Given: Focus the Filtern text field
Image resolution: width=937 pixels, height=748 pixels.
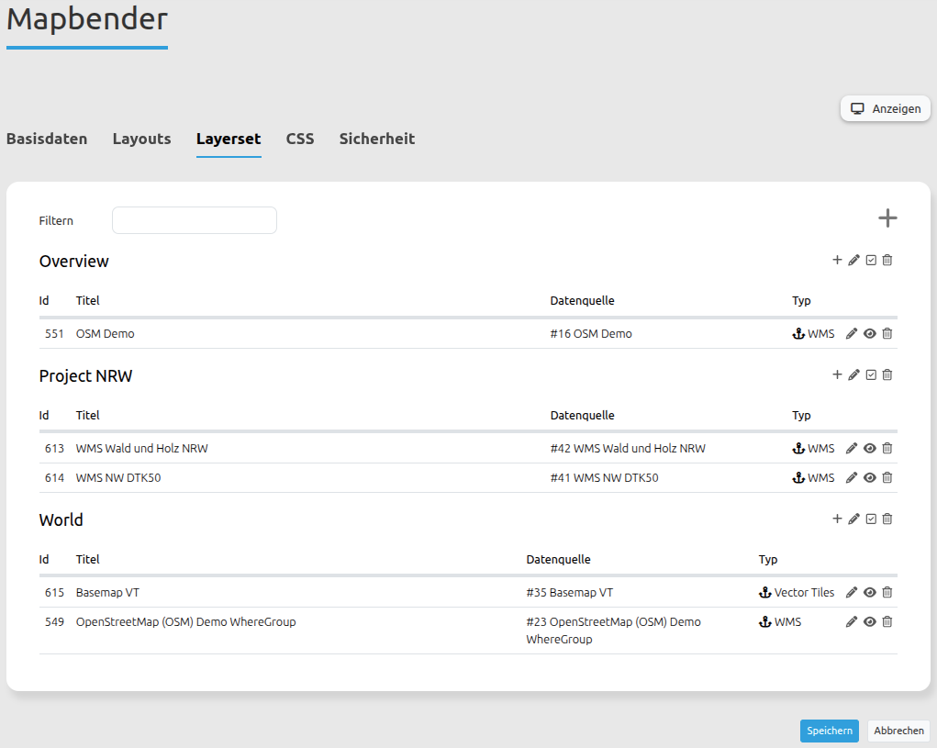Looking at the screenshot, I should pos(194,220).
